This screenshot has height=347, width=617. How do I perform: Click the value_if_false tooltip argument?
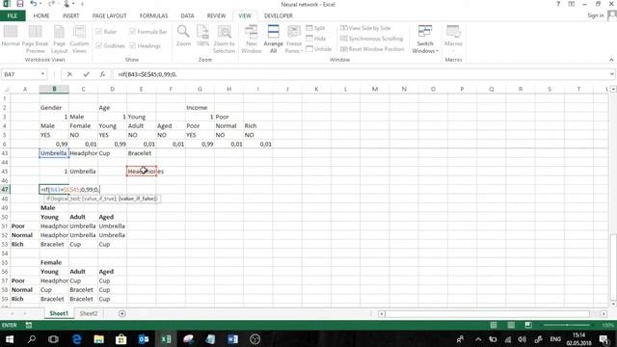click(137, 199)
